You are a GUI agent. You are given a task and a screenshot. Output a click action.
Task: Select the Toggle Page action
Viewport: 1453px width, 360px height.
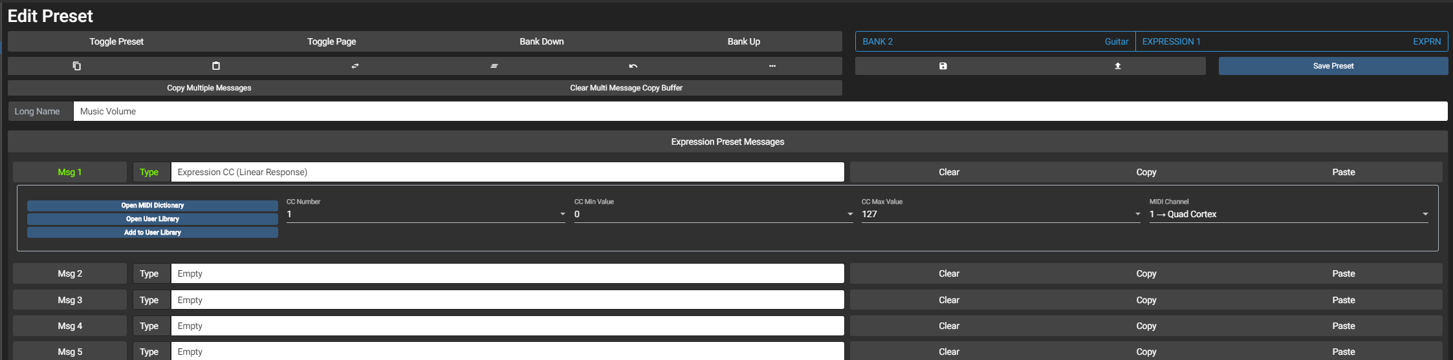(x=331, y=41)
